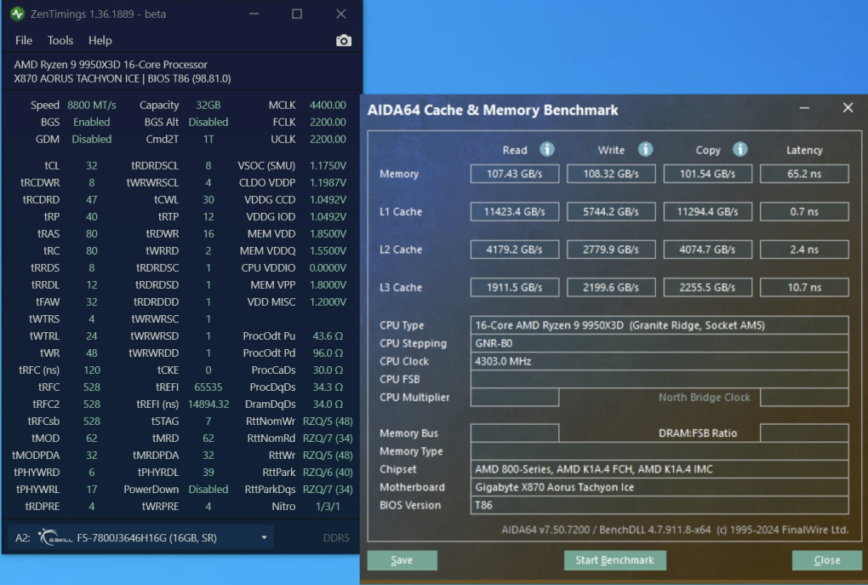The height and width of the screenshot is (585, 868).
Task: Click the processor name AMD Ryzen 9 9950X3D
Action: click(x=111, y=64)
